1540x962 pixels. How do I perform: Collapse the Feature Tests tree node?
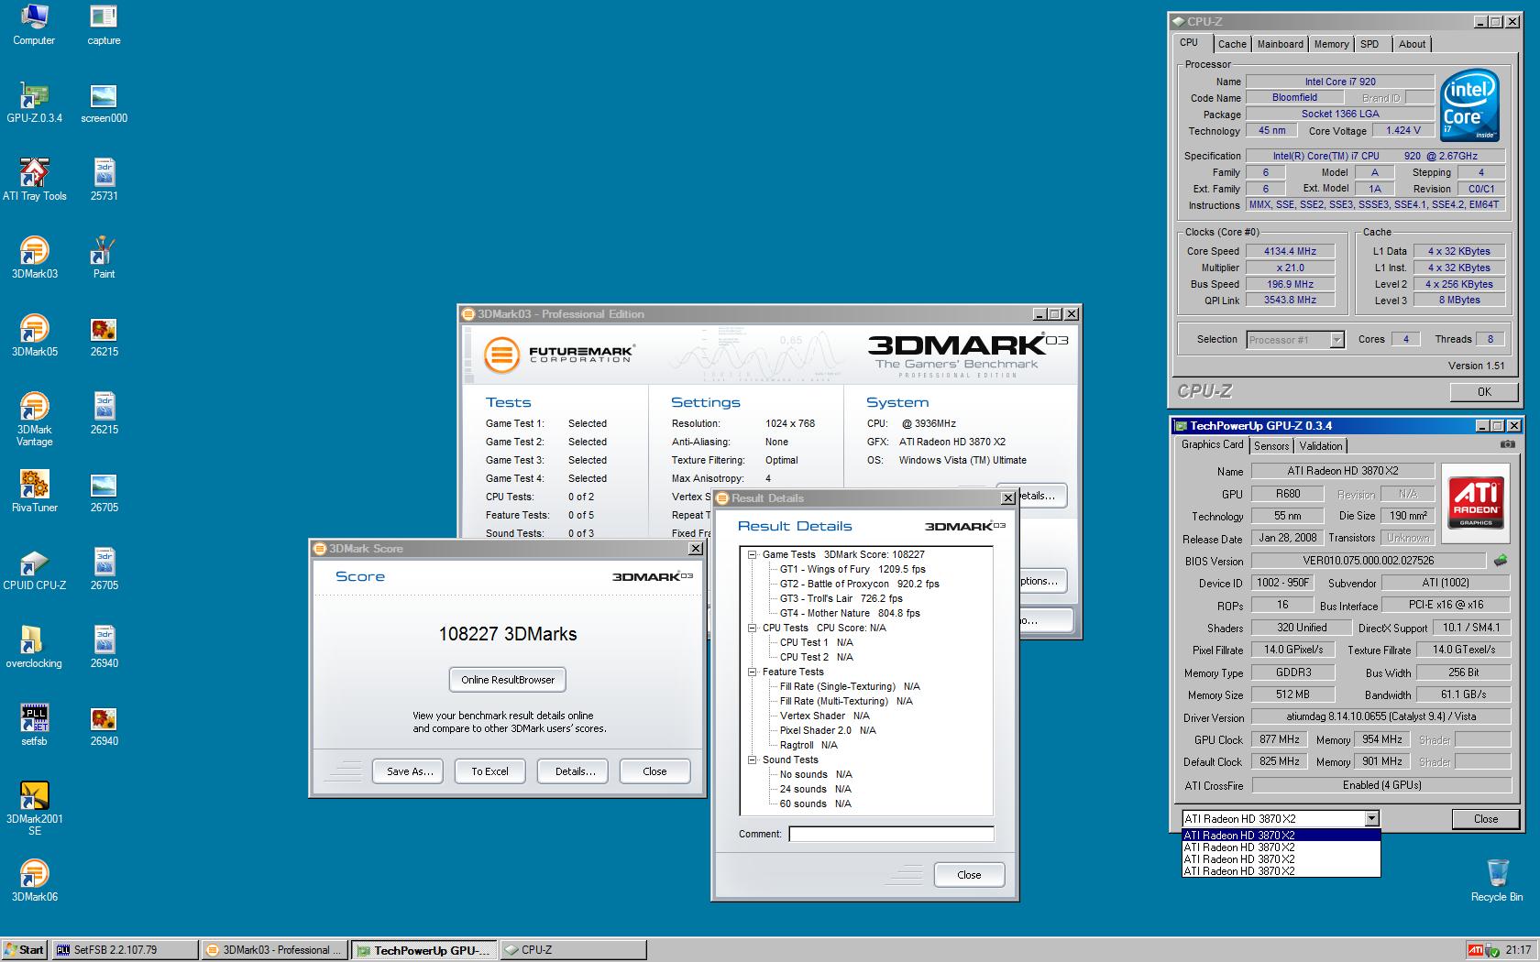pos(752,672)
